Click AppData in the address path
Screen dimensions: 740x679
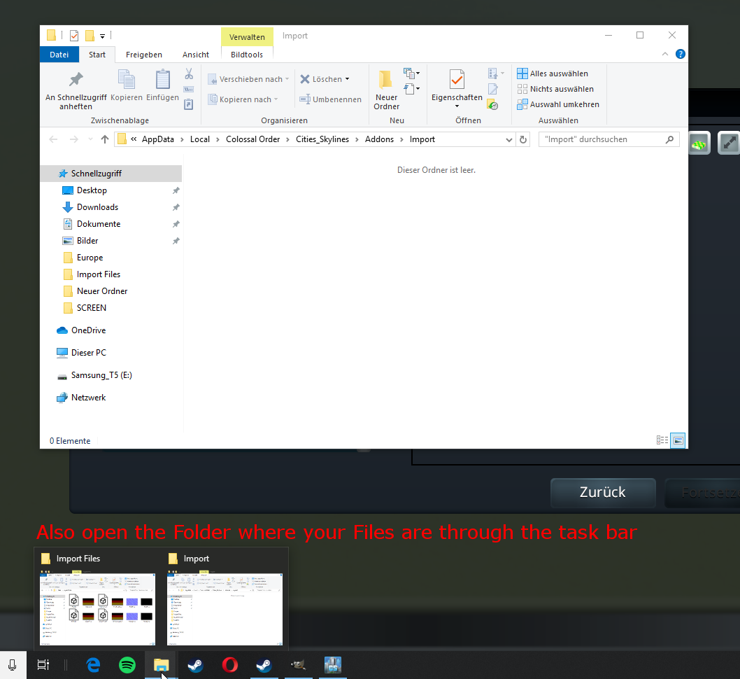coord(158,139)
